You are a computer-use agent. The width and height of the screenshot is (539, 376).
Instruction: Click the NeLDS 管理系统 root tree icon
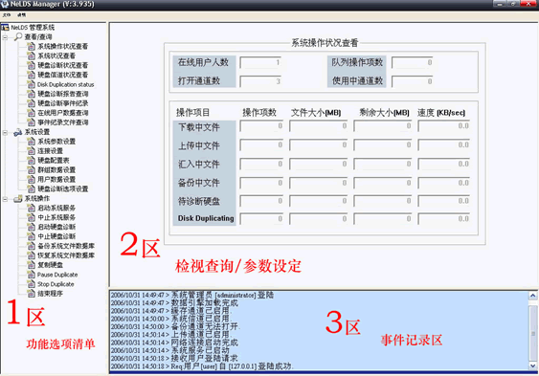[x=5, y=27]
